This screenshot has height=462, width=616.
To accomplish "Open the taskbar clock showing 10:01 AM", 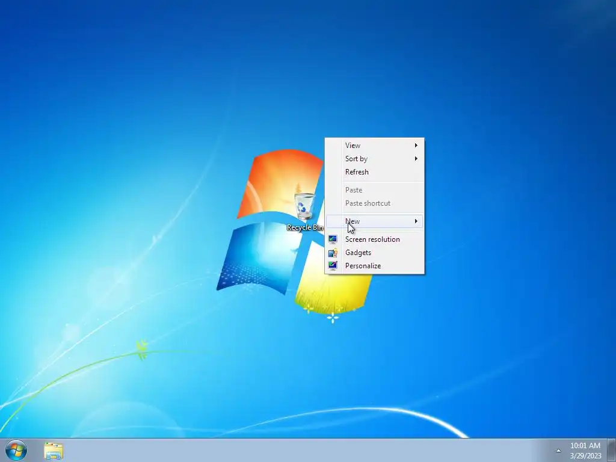I will 585,446.
